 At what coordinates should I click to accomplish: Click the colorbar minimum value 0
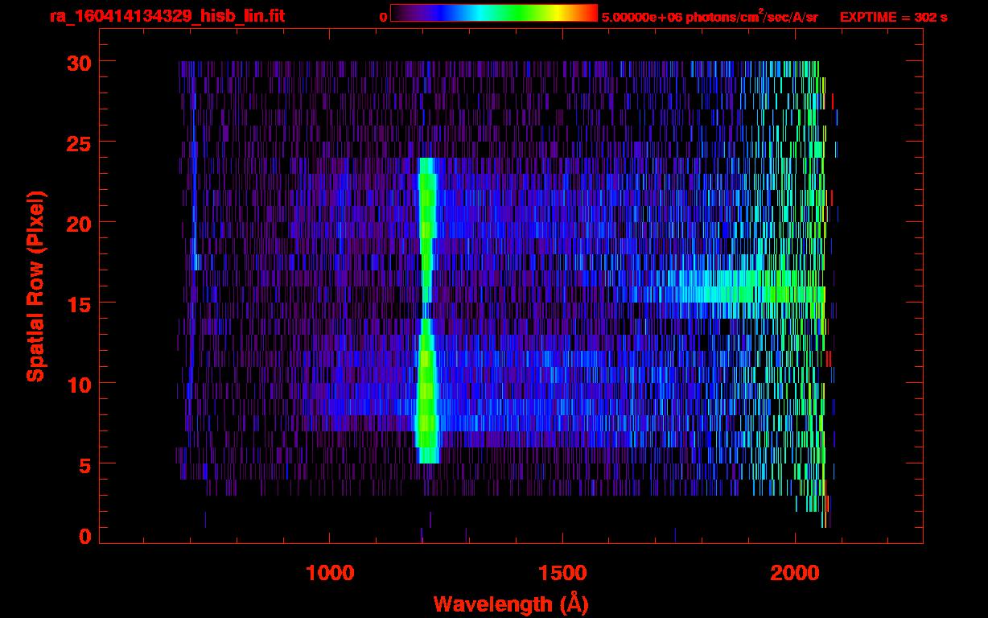tap(383, 17)
